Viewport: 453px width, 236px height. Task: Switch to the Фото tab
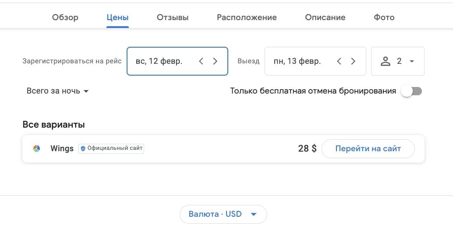[x=384, y=17]
